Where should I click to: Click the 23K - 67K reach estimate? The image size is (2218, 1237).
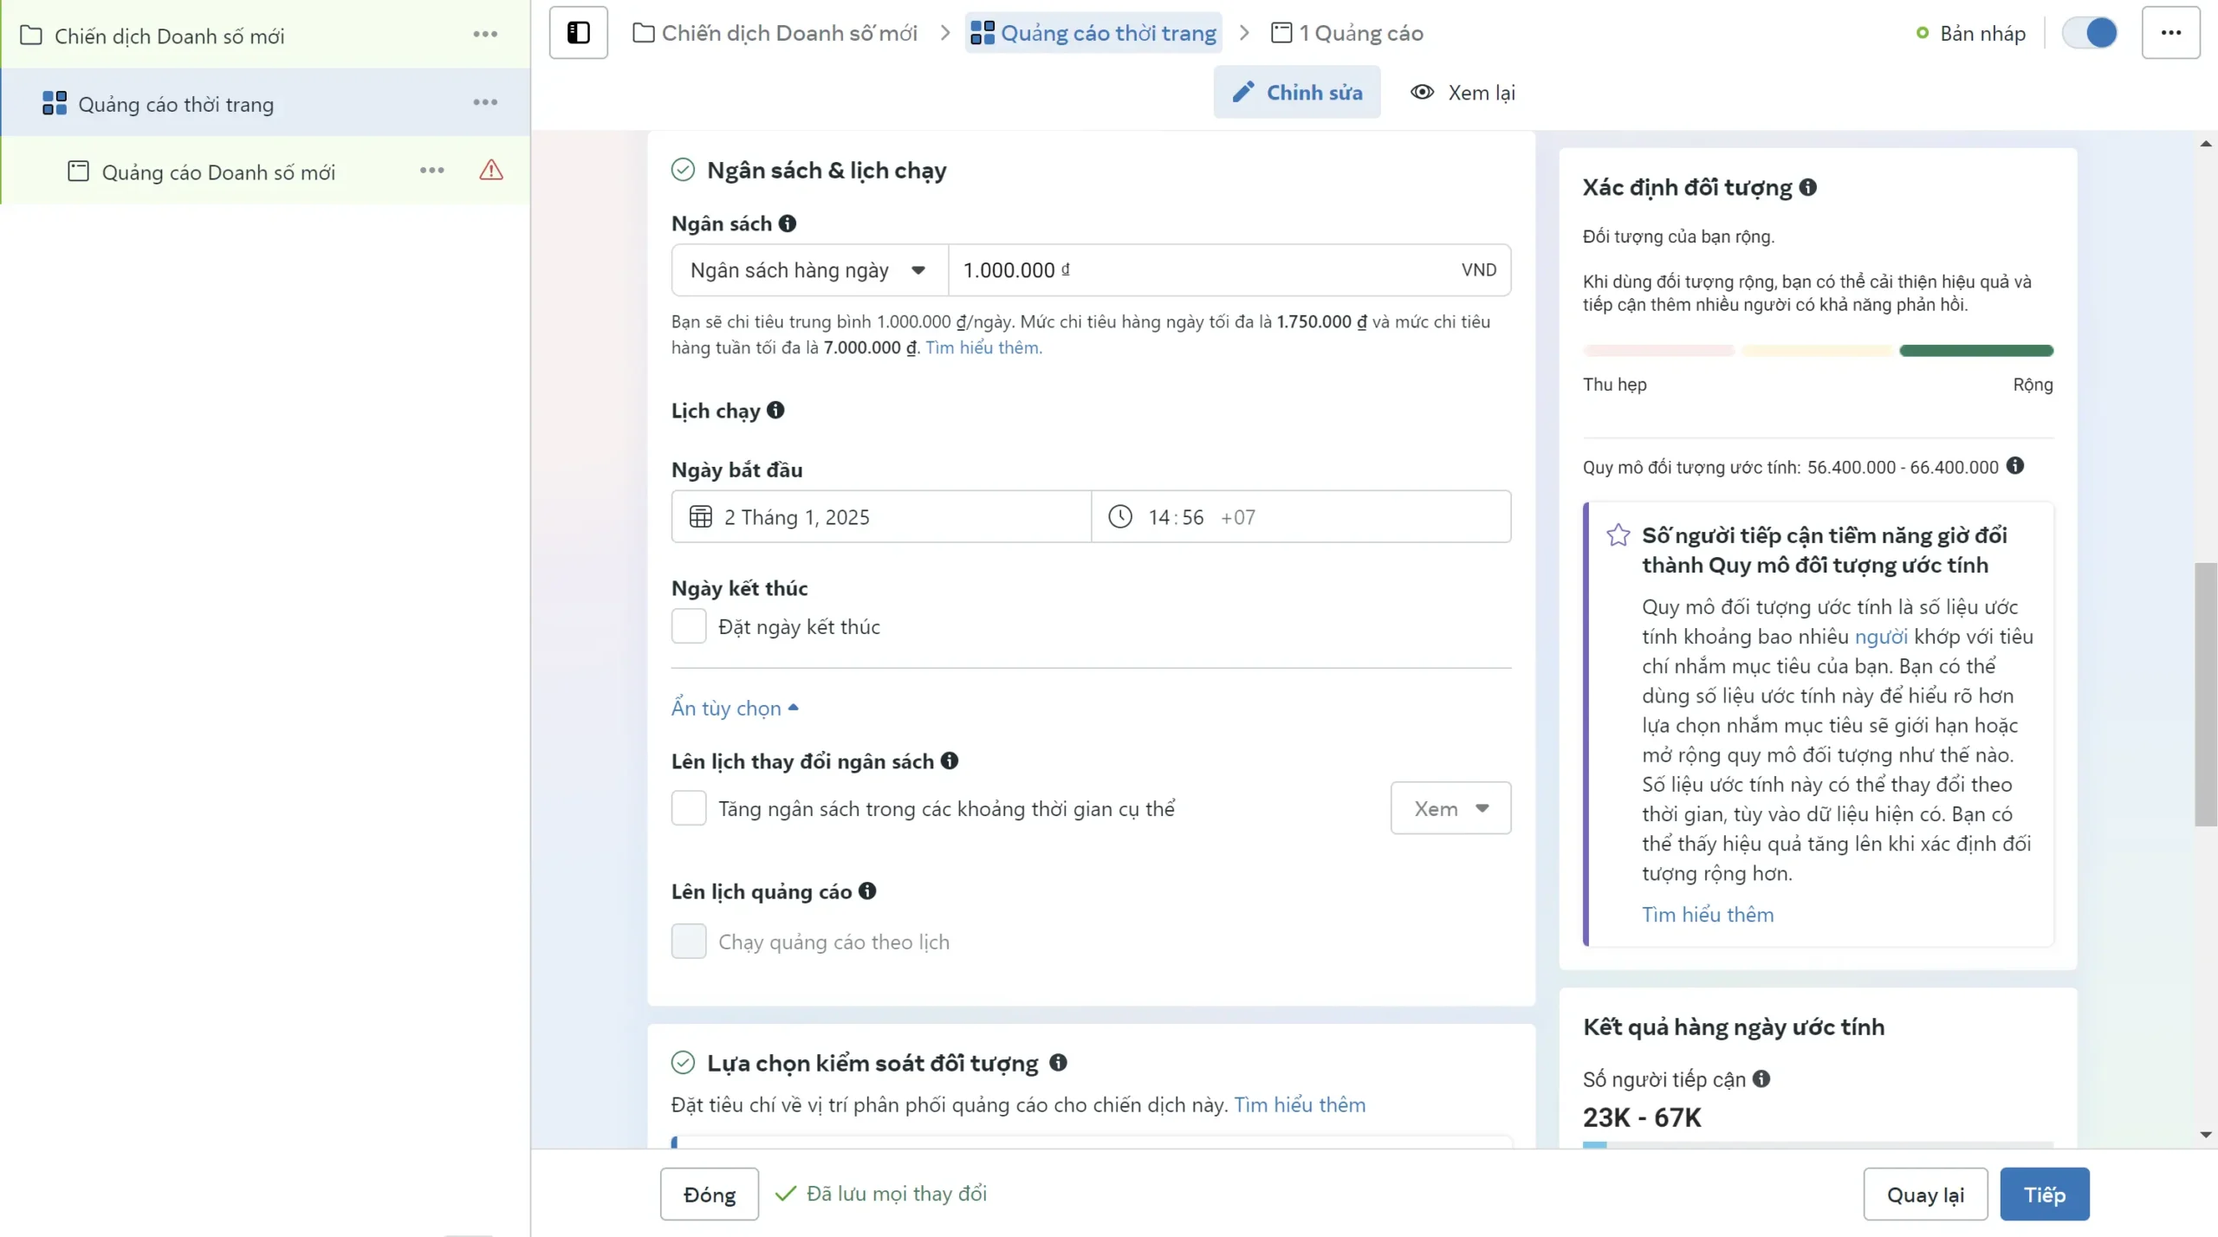coord(1642,1117)
